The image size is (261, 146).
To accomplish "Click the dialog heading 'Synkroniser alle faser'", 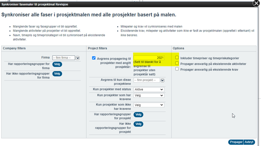I will coord(89,15).
